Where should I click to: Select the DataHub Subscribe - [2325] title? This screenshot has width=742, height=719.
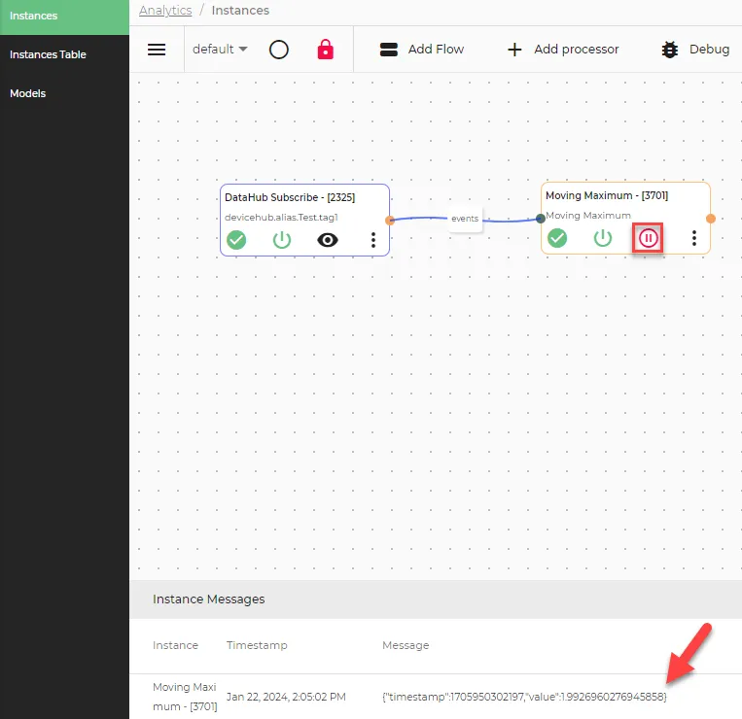click(x=290, y=197)
